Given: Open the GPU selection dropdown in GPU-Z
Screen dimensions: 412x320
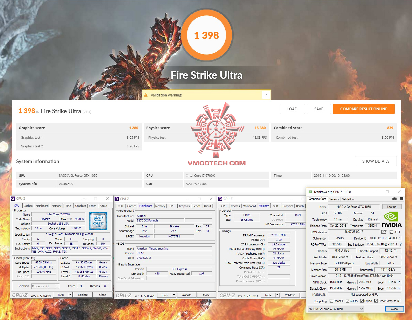Looking at the screenshot, I should [x=336, y=309].
